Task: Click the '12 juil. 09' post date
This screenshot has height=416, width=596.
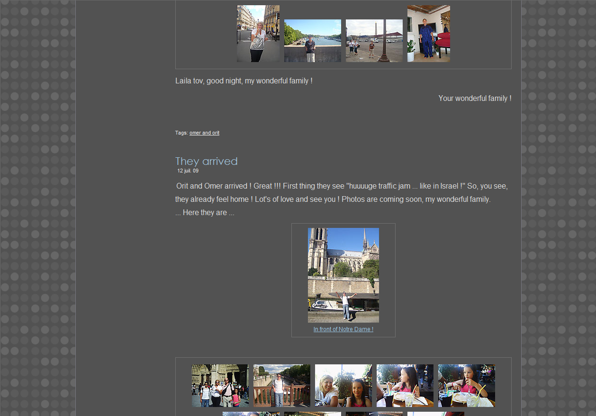Action: pos(188,171)
